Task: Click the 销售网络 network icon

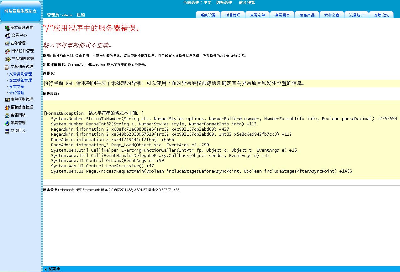Action: click(x=7, y=115)
